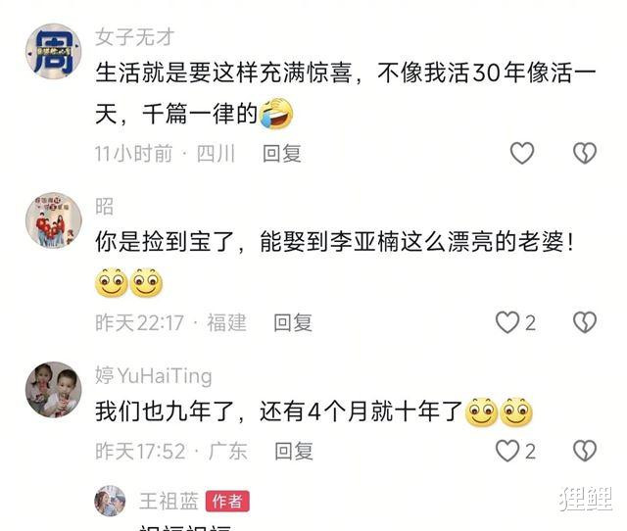This screenshot has width=627, height=531.
Task: Open 昭's family photo avatar
Action: click(54, 220)
